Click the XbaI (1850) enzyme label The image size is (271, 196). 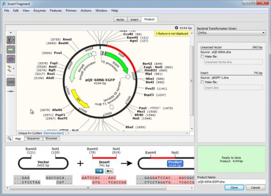[x=135, y=127]
